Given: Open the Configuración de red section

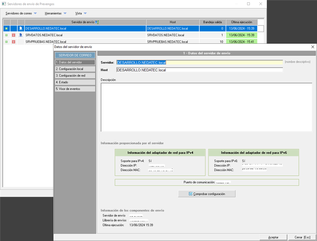Looking at the screenshot, I should 75,76.
